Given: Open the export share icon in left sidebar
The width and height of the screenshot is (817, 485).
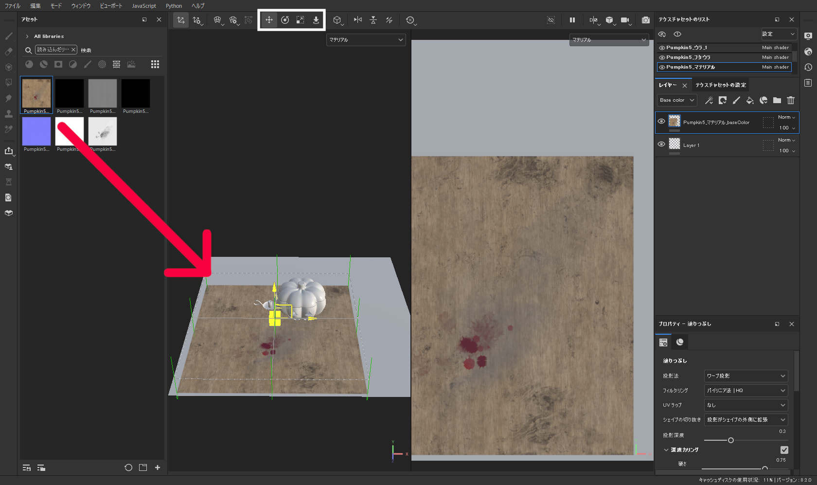Looking at the screenshot, I should coord(9,151).
